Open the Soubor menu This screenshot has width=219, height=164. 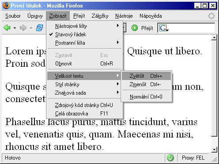13,16
